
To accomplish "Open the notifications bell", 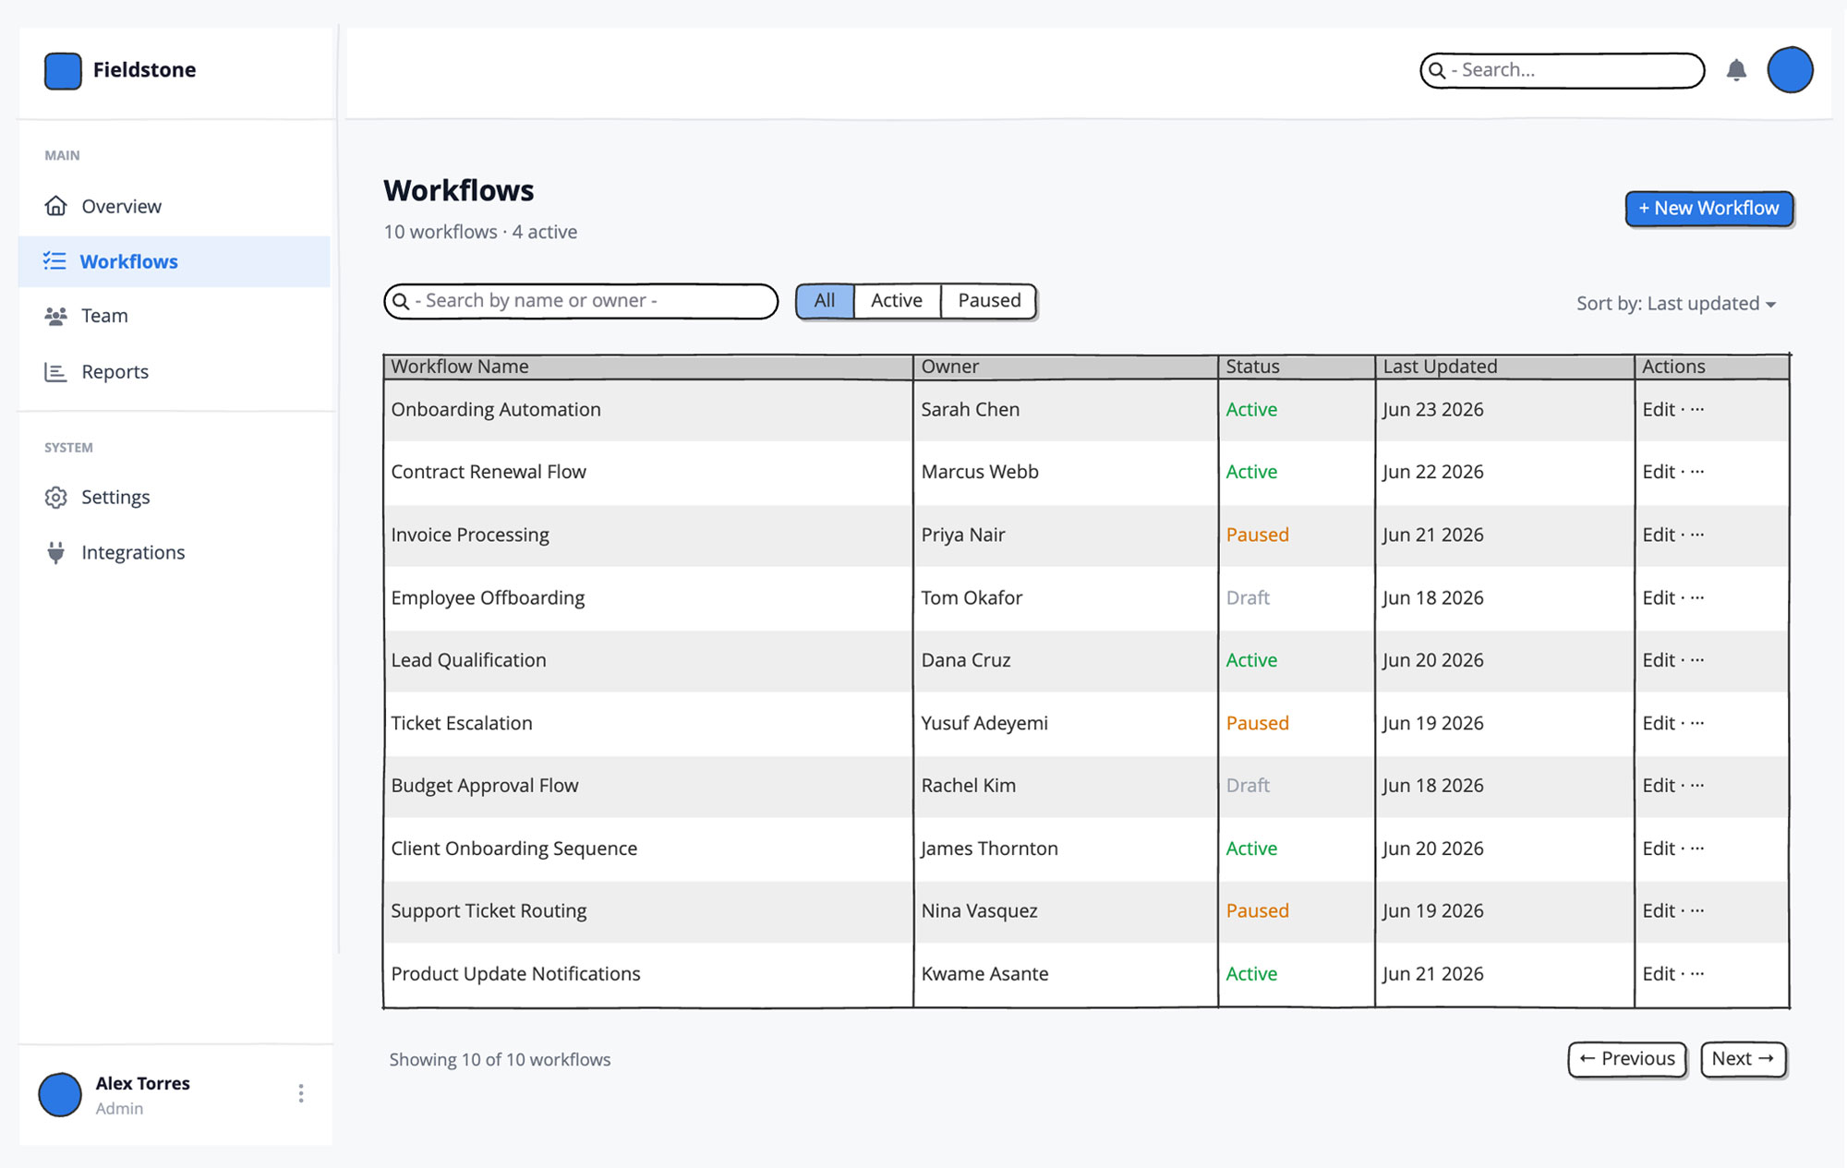I will 1736,70.
